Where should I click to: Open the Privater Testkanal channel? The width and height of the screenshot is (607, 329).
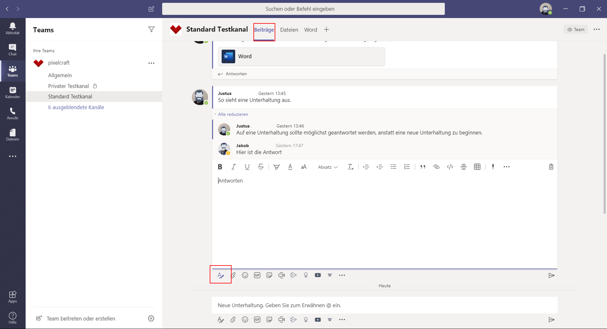[x=69, y=86]
